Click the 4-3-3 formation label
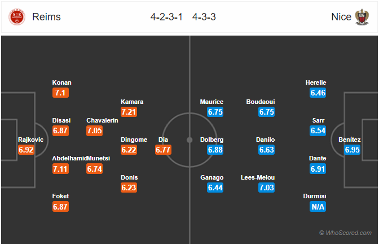 pyautogui.click(x=204, y=17)
